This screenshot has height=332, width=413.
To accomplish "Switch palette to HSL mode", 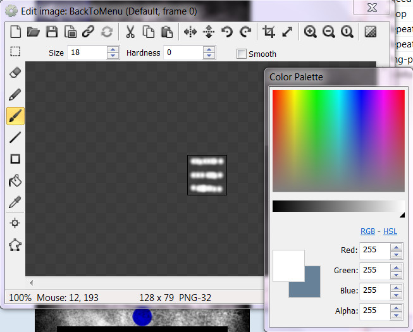I will point(390,231).
